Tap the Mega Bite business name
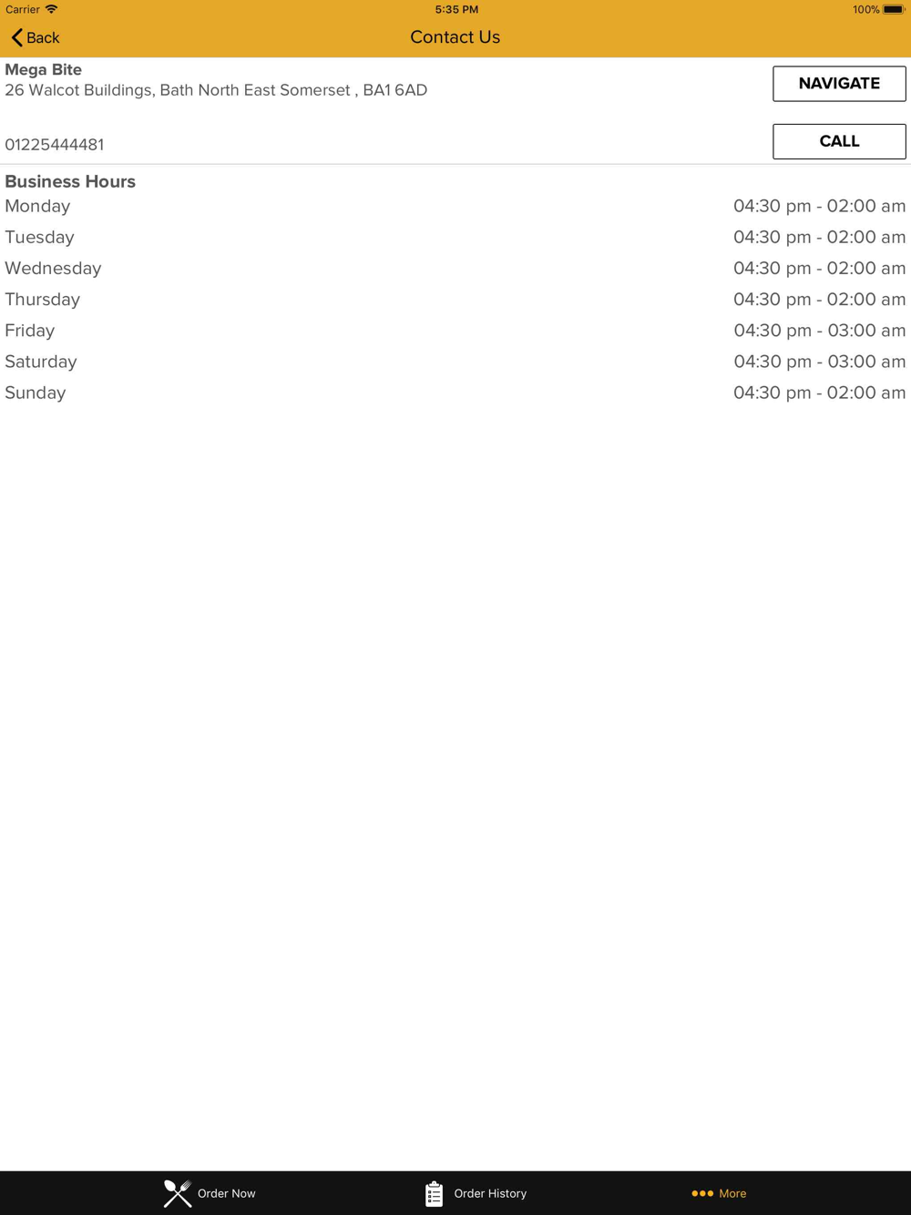This screenshot has height=1215, width=911. click(44, 69)
